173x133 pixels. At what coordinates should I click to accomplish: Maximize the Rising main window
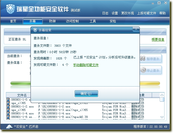159,3
